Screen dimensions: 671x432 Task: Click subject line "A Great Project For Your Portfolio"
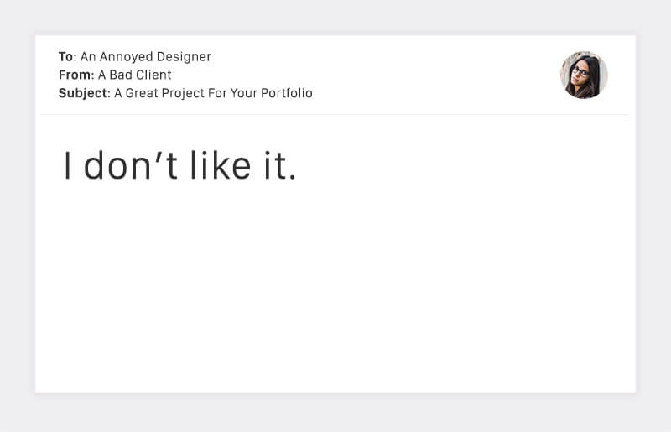213,93
